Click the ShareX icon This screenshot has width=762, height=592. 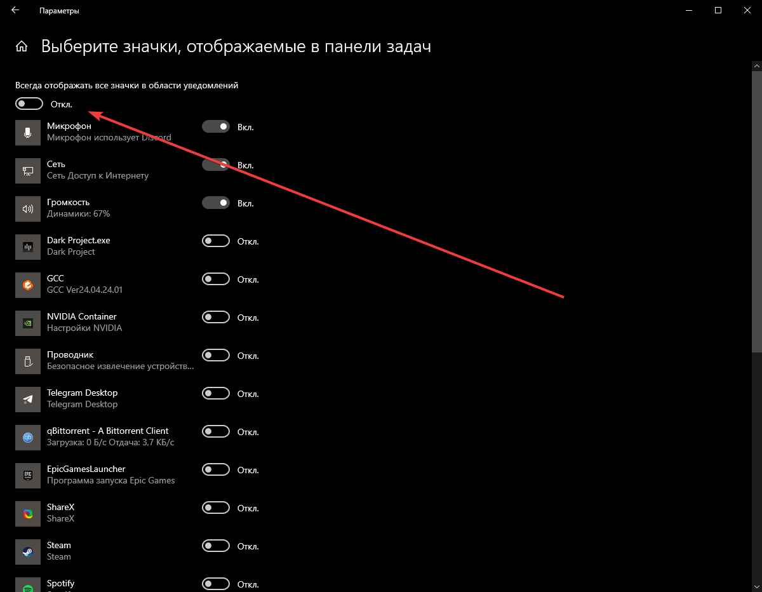[x=28, y=514]
